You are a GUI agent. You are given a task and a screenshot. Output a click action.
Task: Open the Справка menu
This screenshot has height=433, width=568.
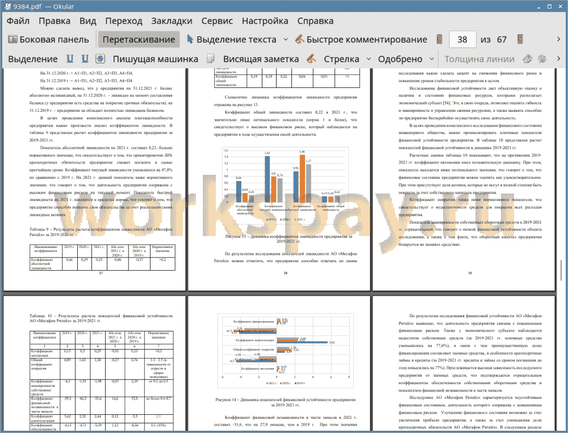315,21
